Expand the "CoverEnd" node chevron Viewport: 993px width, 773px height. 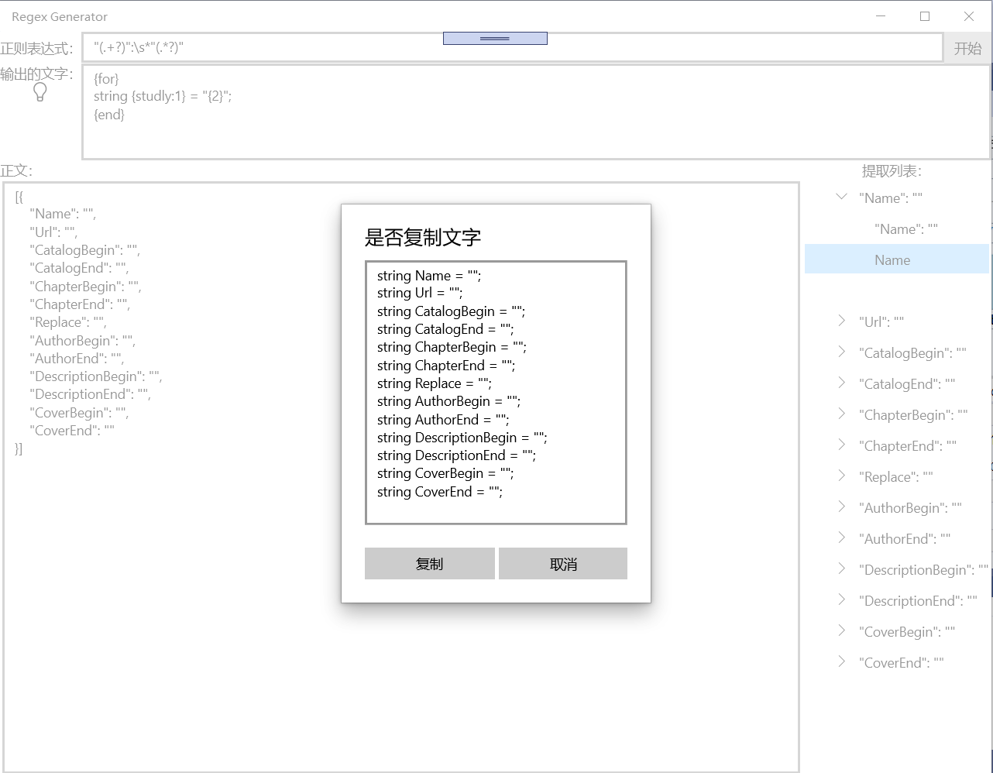pyautogui.click(x=841, y=662)
